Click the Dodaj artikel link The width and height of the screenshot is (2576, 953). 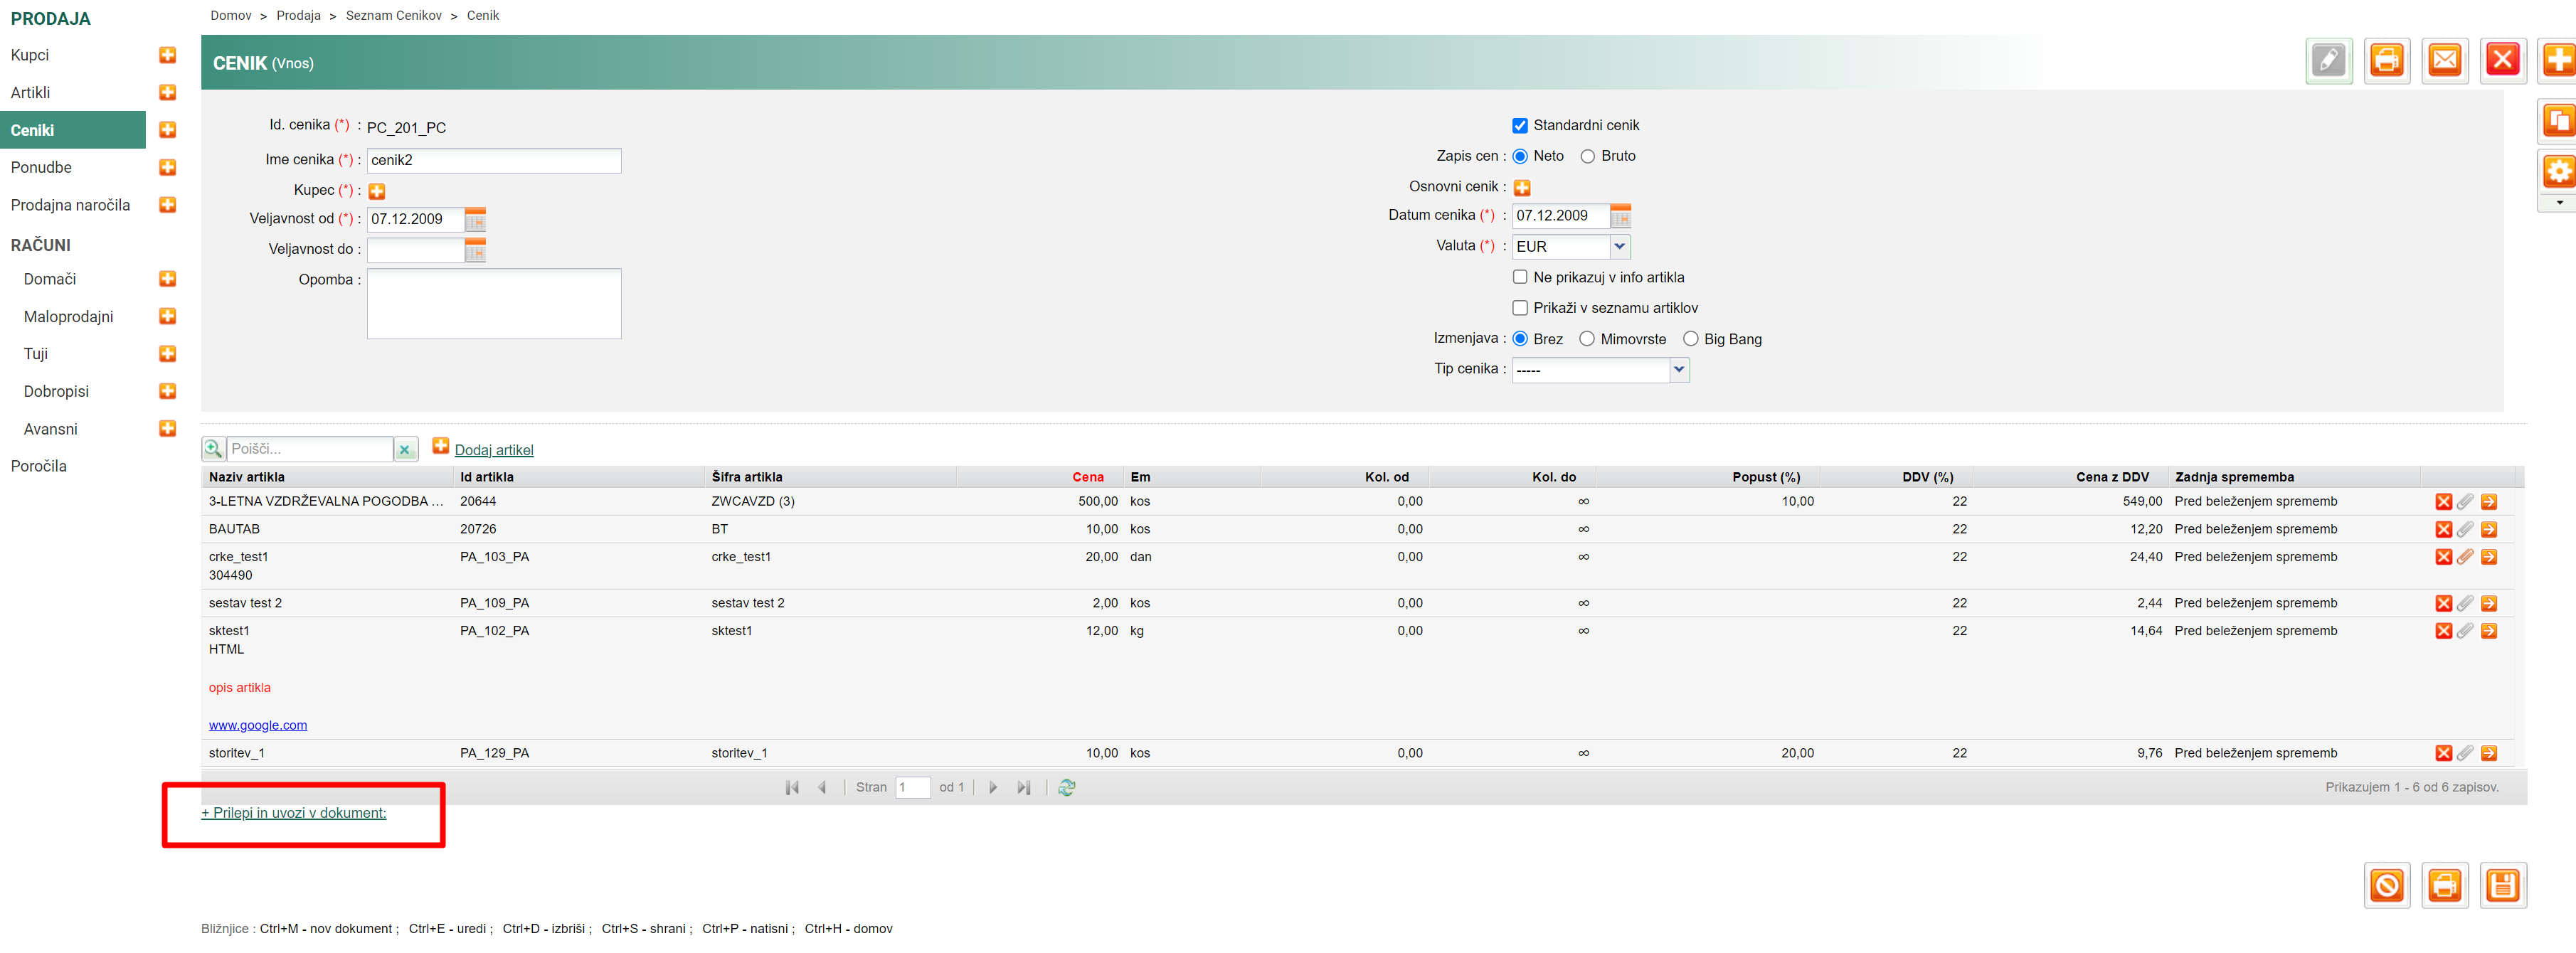click(x=493, y=450)
